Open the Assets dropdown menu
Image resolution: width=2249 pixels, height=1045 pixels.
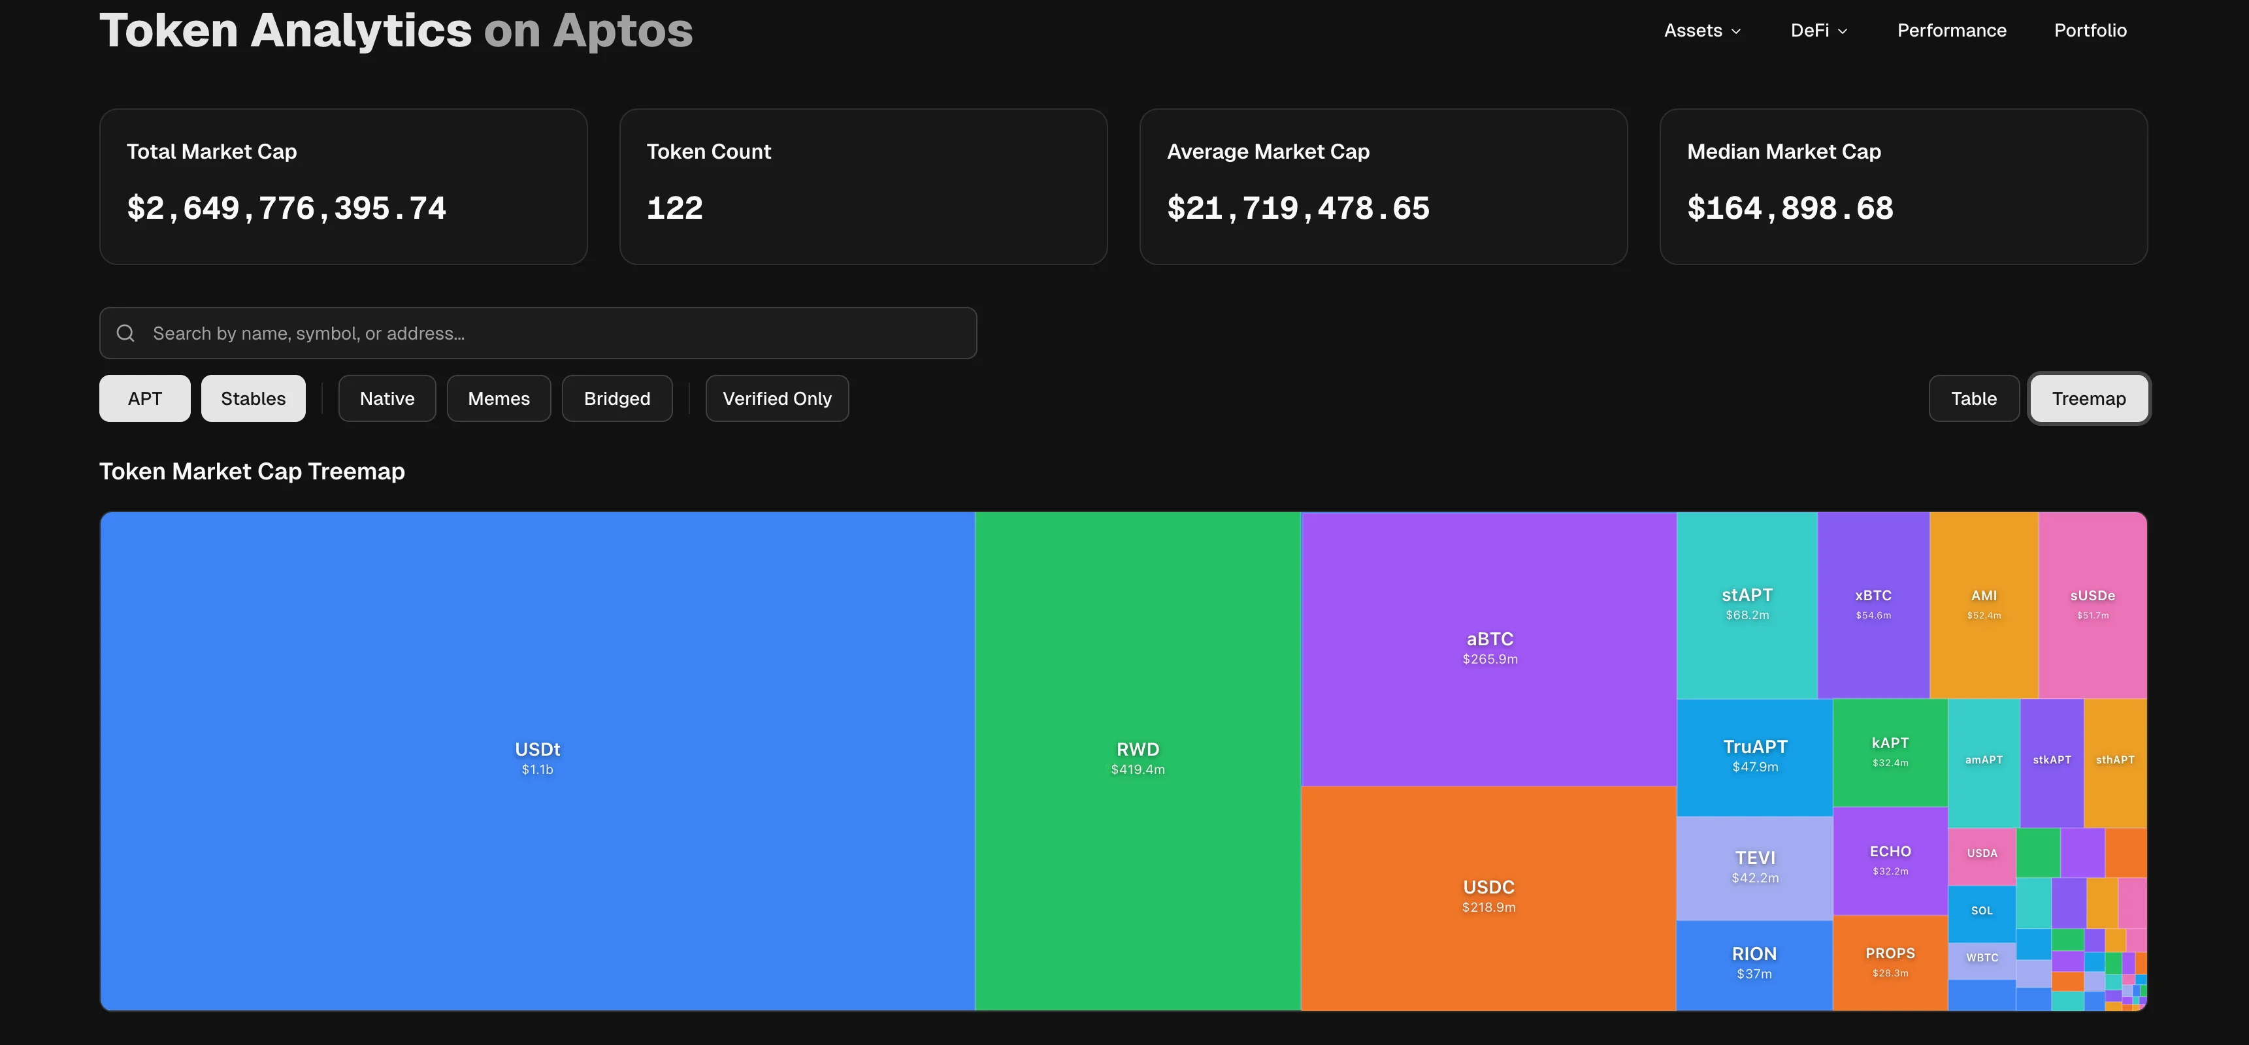(x=1701, y=29)
